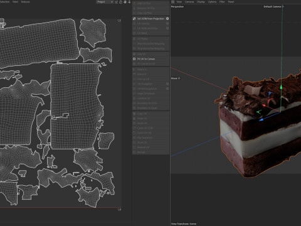Open the Paint menu in UV editor
Screen dimensions: 301x226
[15, 2]
